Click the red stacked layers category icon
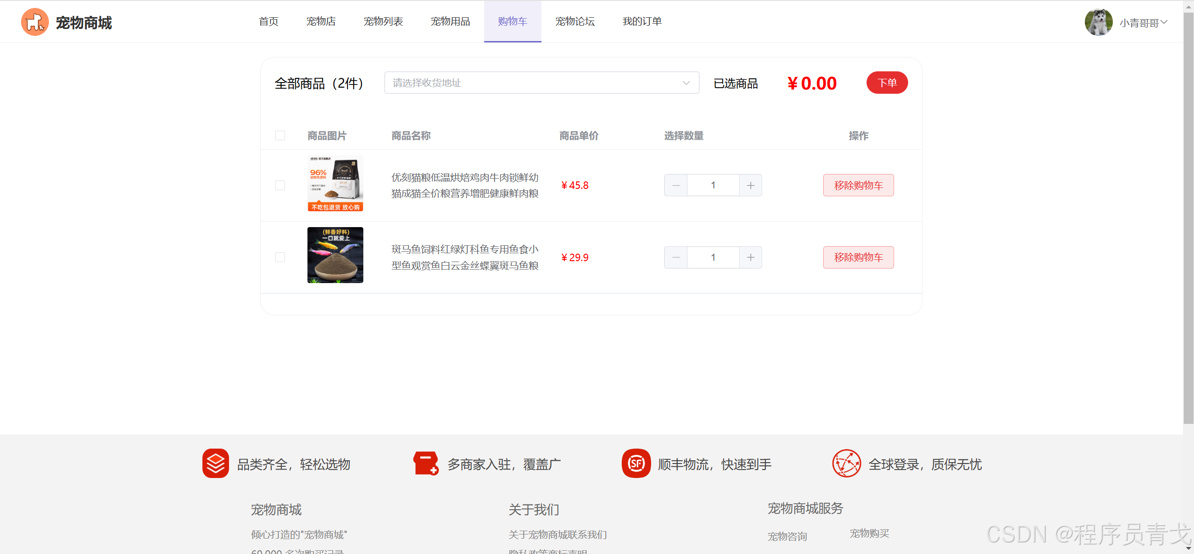This screenshot has width=1194, height=554. [x=215, y=464]
